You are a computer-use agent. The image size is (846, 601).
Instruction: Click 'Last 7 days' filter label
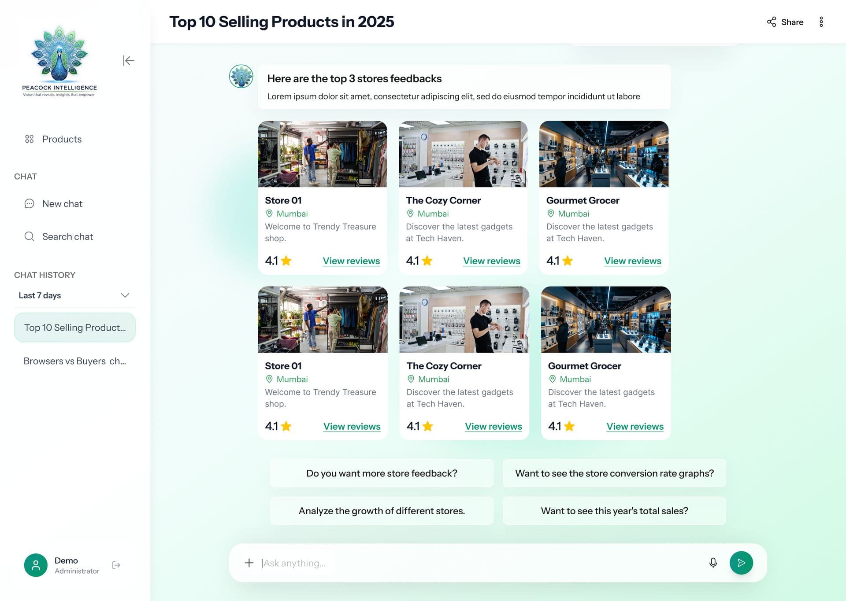[x=40, y=295]
